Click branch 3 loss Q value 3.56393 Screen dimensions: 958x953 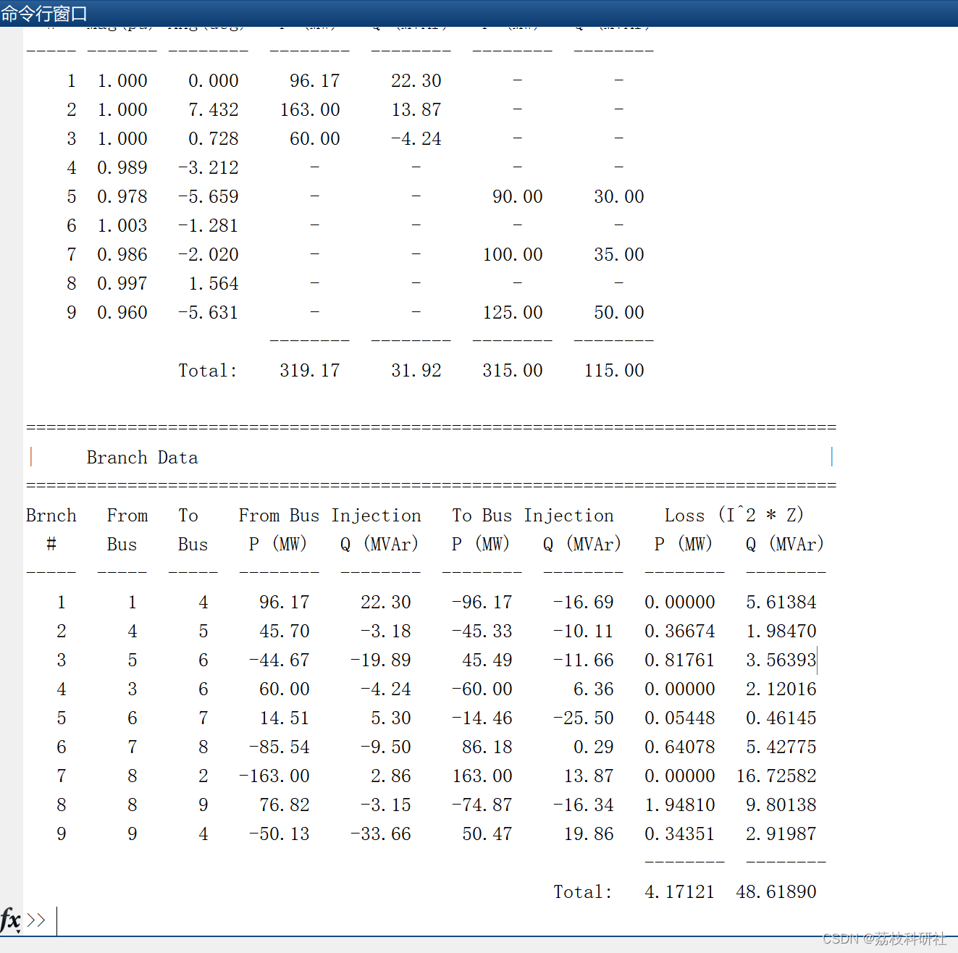[x=781, y=660]
